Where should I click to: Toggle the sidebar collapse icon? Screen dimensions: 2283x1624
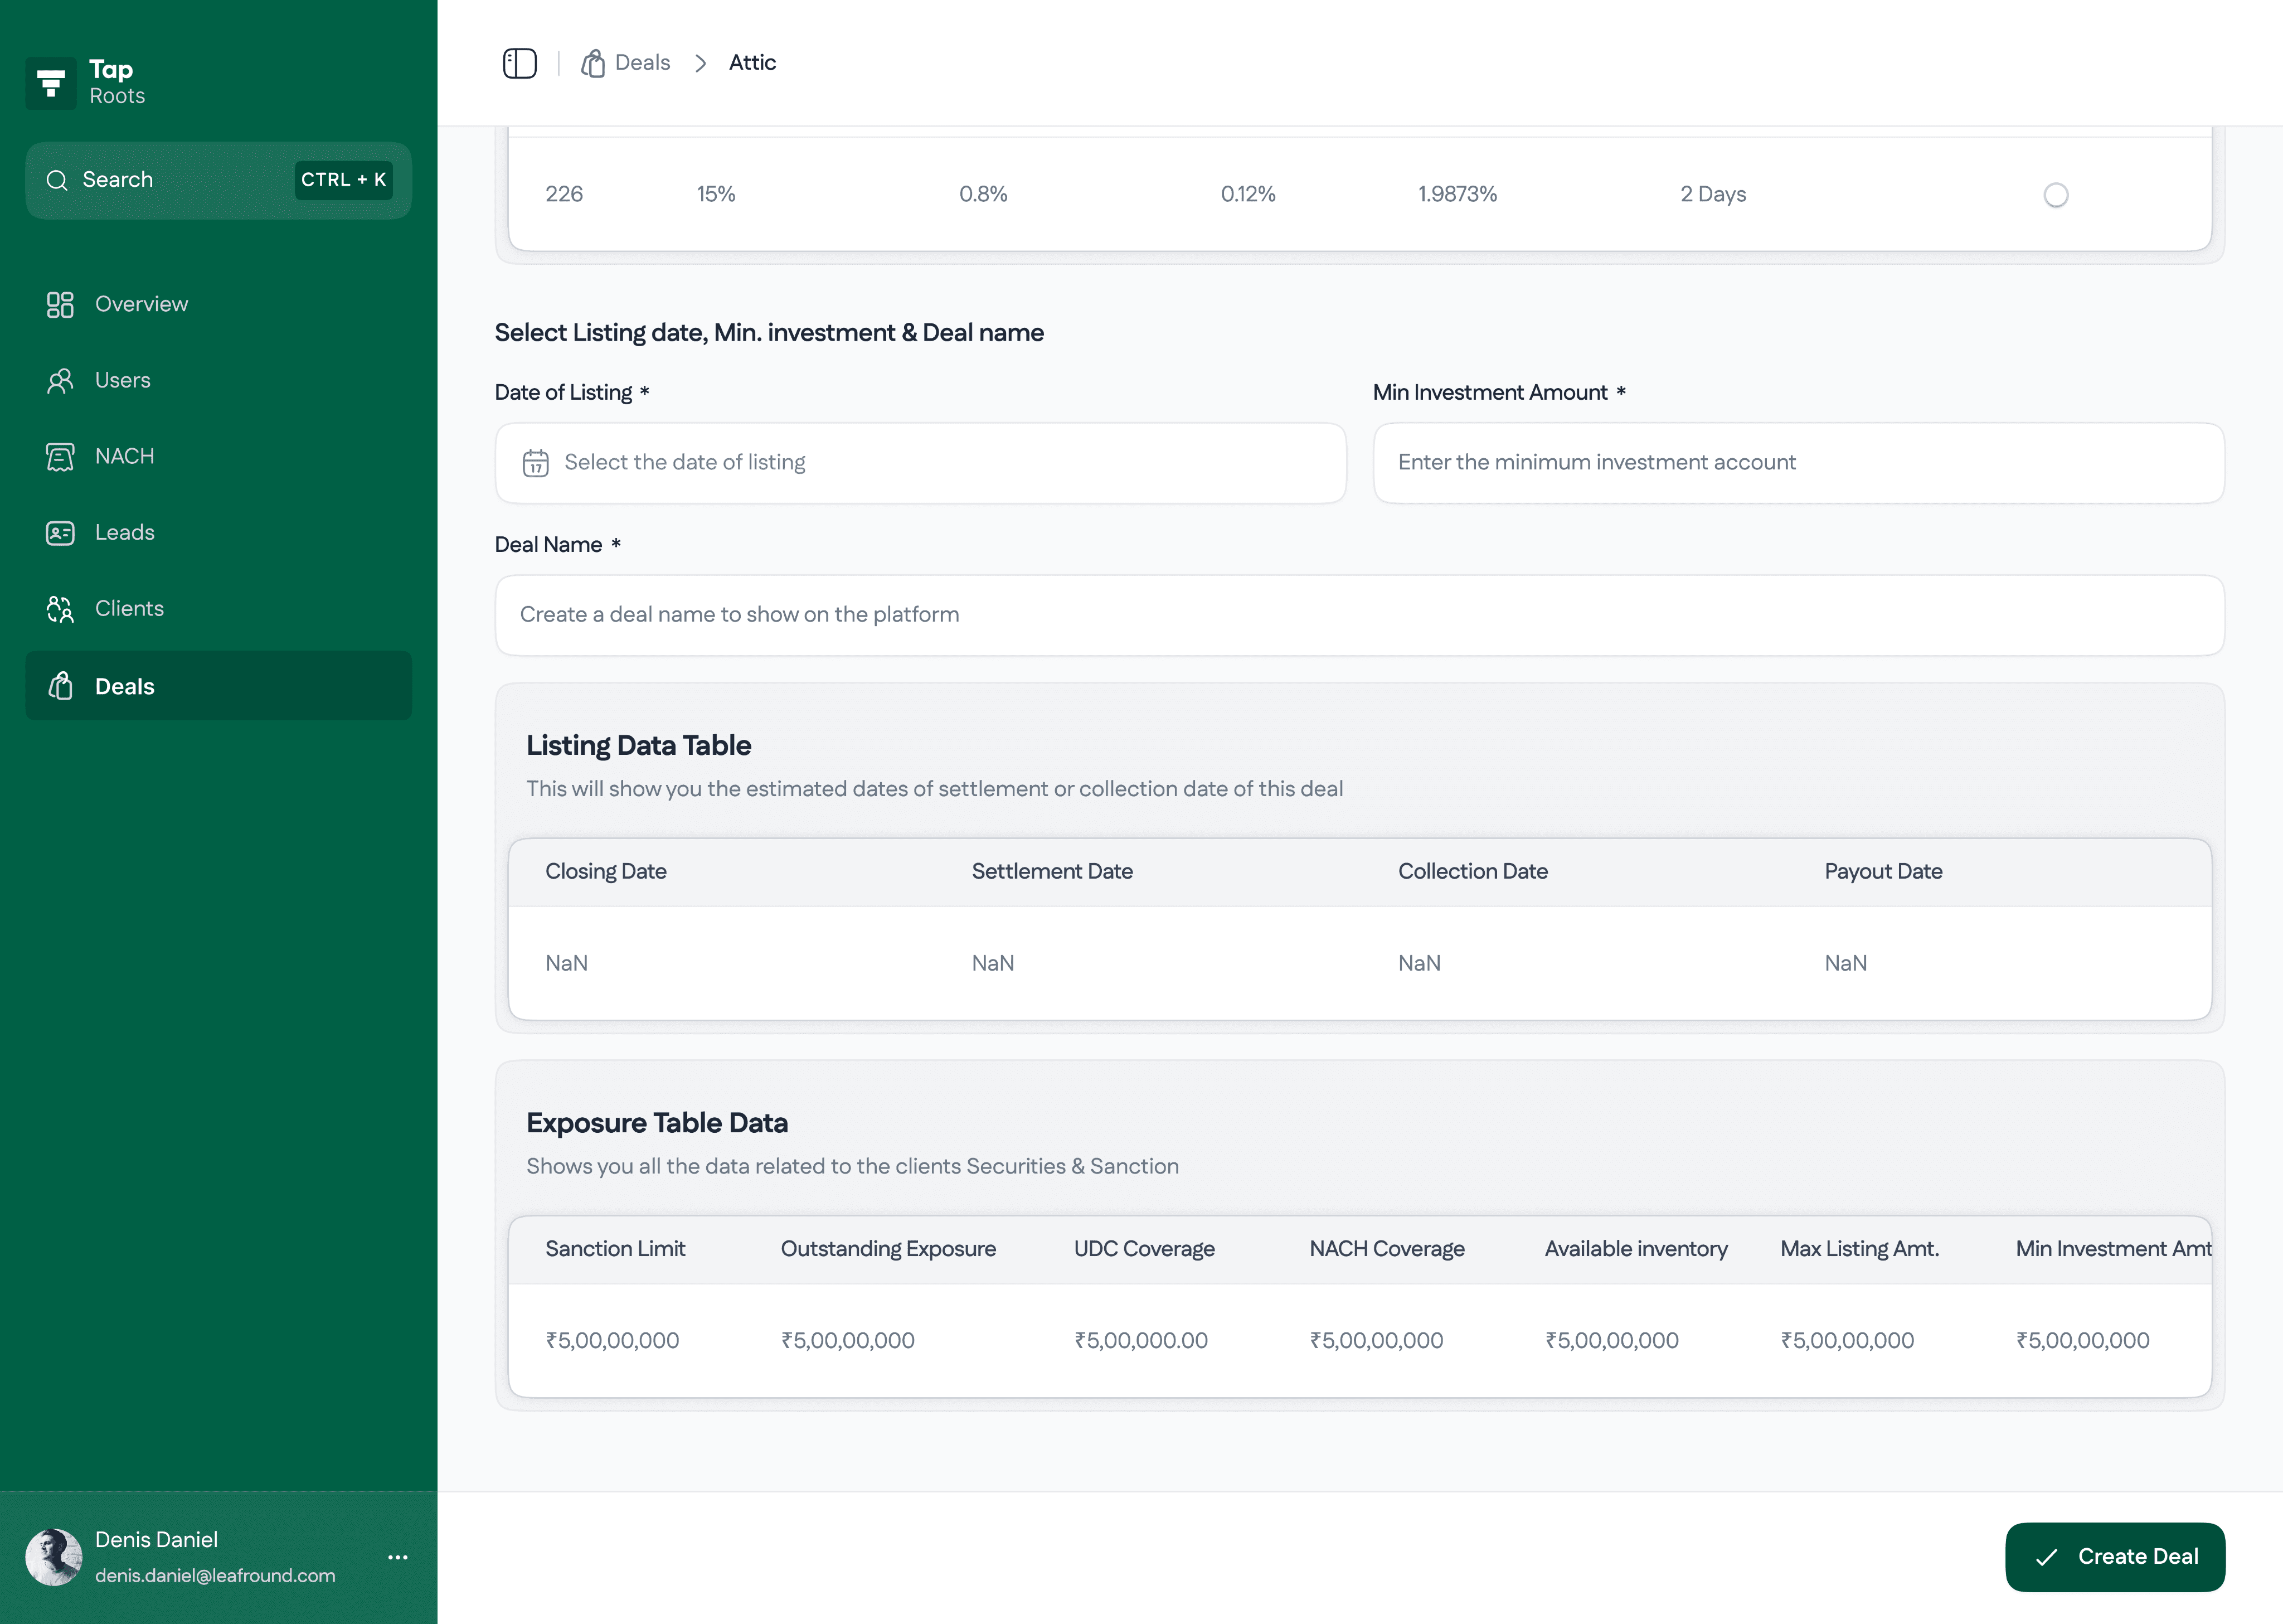point(519,63)
